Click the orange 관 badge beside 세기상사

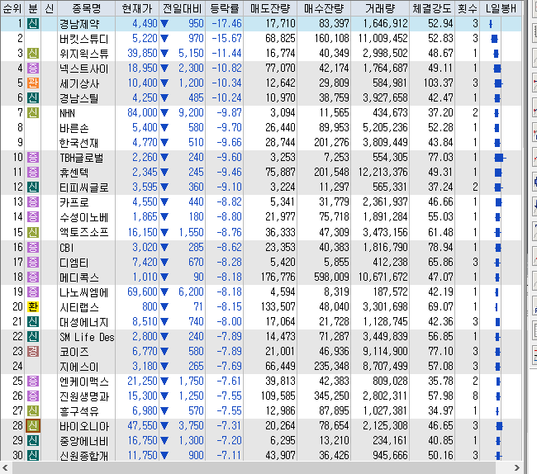(33, 83)
